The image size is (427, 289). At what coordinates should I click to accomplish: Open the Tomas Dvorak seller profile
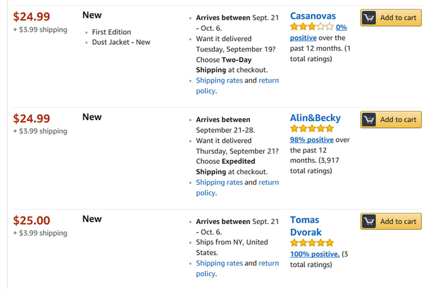point(305,226)
